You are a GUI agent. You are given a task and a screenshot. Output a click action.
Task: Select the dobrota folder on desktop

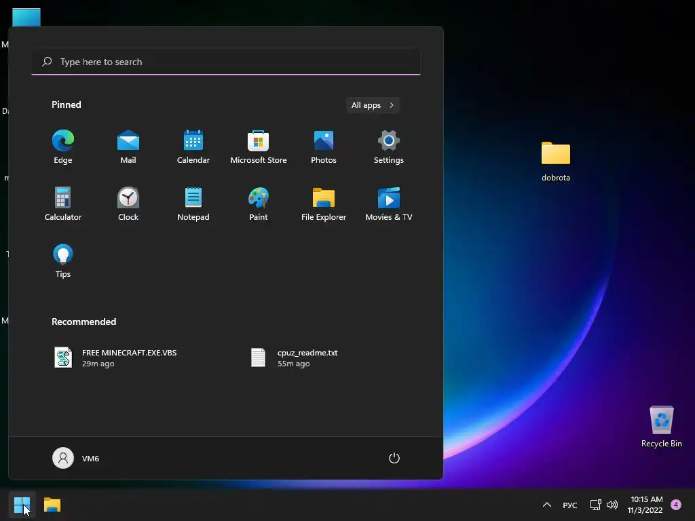[x=556, y=161]
